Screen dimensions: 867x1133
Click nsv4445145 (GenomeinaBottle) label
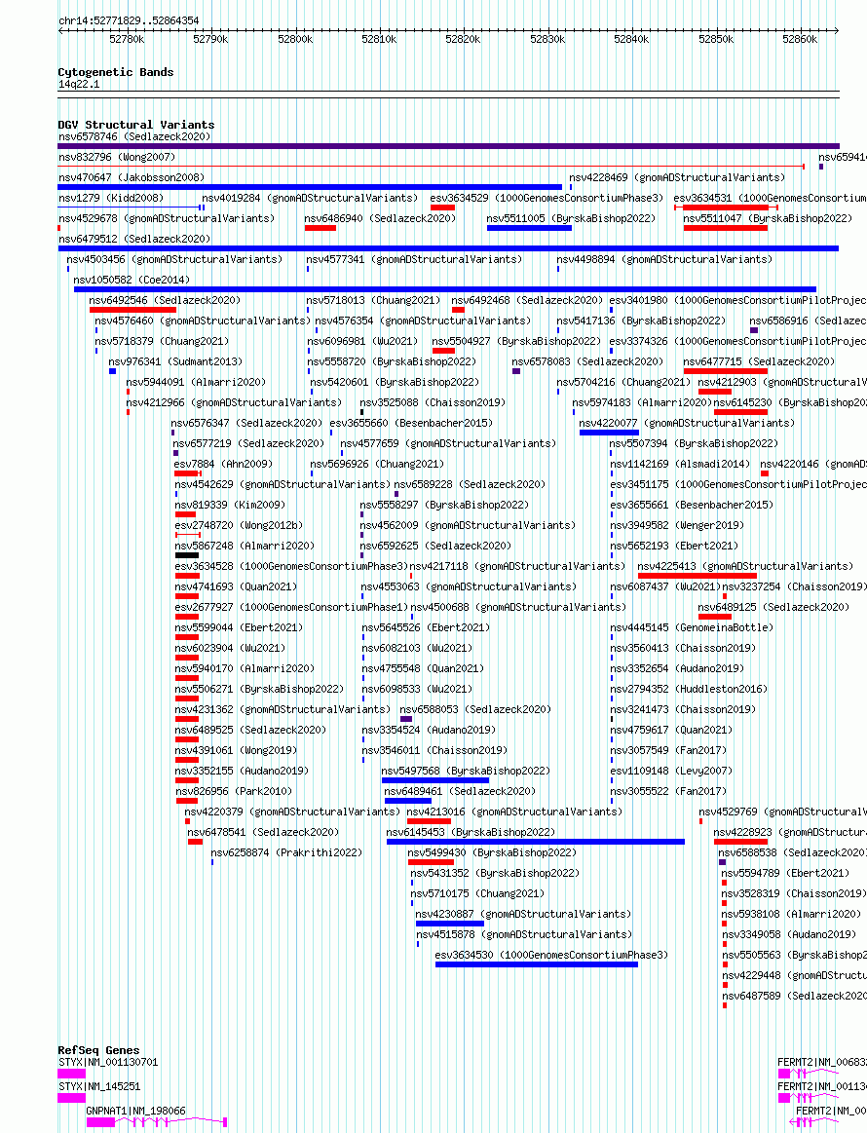pyautogui.click(x=693, y=627)
